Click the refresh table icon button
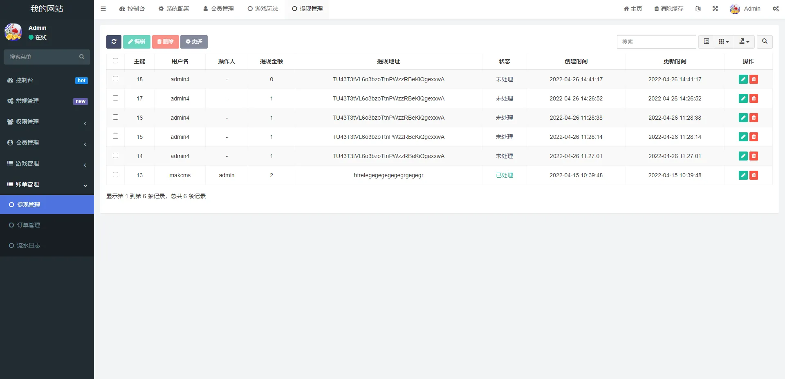The height and width of the screenshot is (379, 785). (114, 42)
